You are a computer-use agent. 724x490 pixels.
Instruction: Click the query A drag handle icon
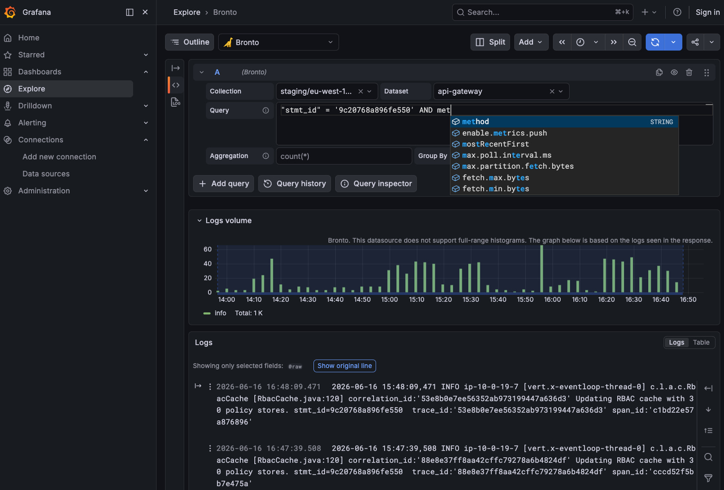pyautogui.click(x=706, y=73)
